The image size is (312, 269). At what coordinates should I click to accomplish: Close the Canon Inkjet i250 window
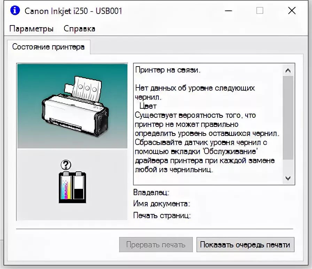tap(292, 10)
